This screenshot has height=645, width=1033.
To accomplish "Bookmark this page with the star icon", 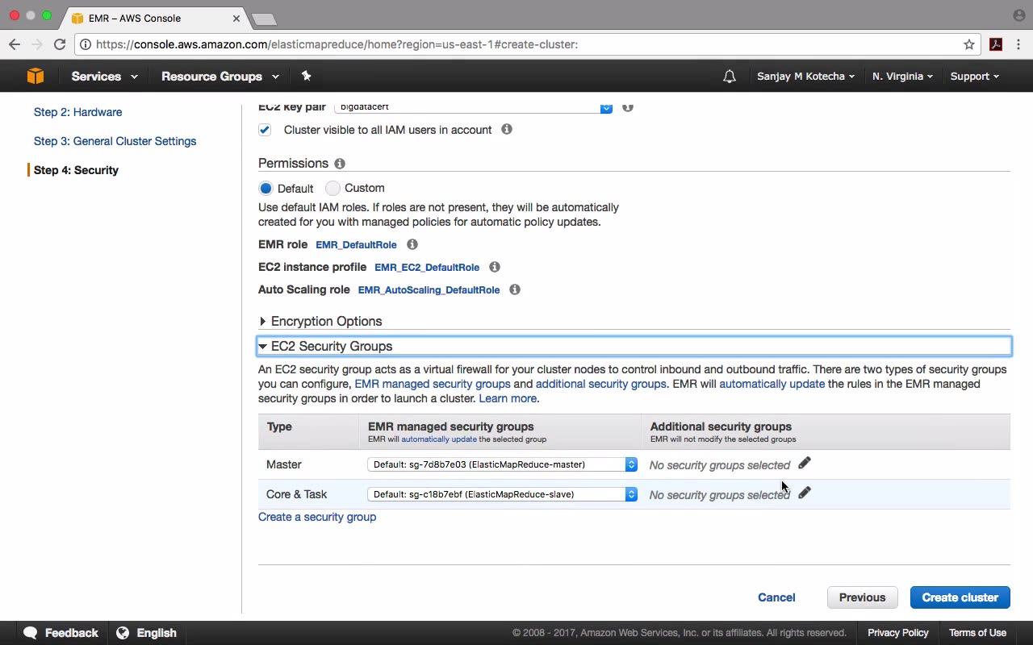I will click(x=969, y=44).
